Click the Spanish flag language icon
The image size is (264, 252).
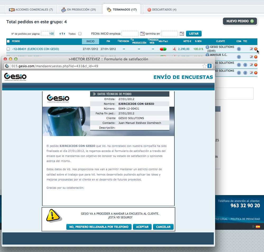(258, 227)
